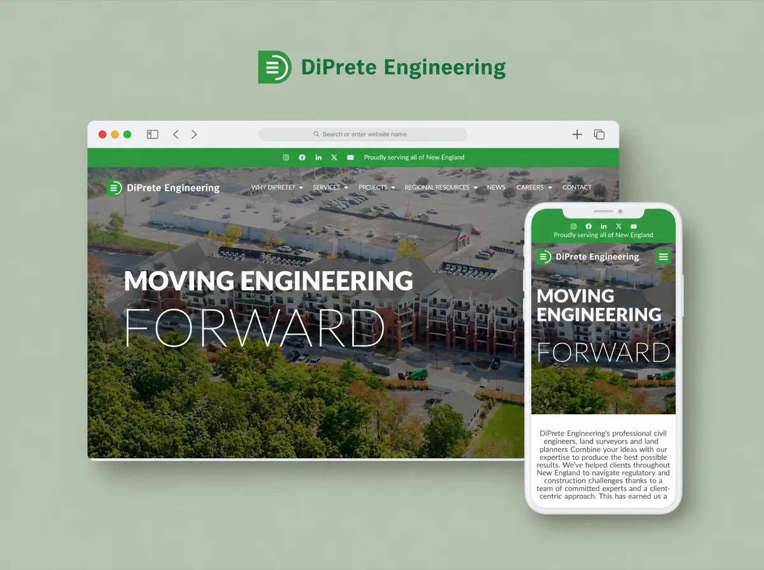The image size is (764, 570).
Task: Tap the DiPrete Engineering logo on the phone header
Action: (x=587, y=257)
